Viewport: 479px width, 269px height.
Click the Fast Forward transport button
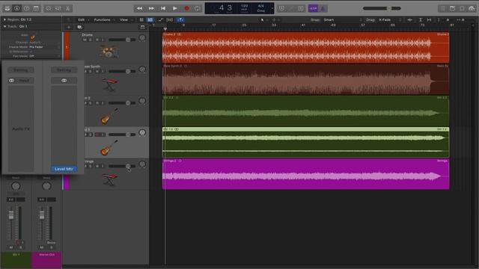pyautogui.click(x=151, y=8)
